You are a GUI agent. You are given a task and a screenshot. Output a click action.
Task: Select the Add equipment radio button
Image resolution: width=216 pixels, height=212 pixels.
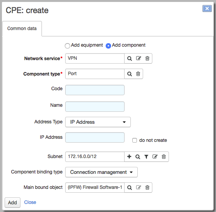67,46
